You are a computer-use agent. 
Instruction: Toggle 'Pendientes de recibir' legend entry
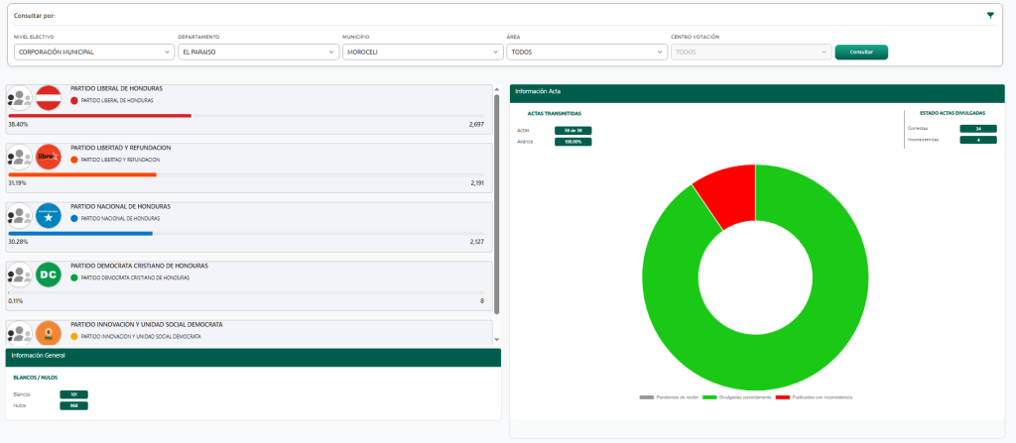tap(667, 396)
